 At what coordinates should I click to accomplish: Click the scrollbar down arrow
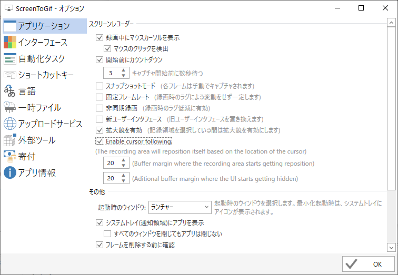tap(391, 247)
